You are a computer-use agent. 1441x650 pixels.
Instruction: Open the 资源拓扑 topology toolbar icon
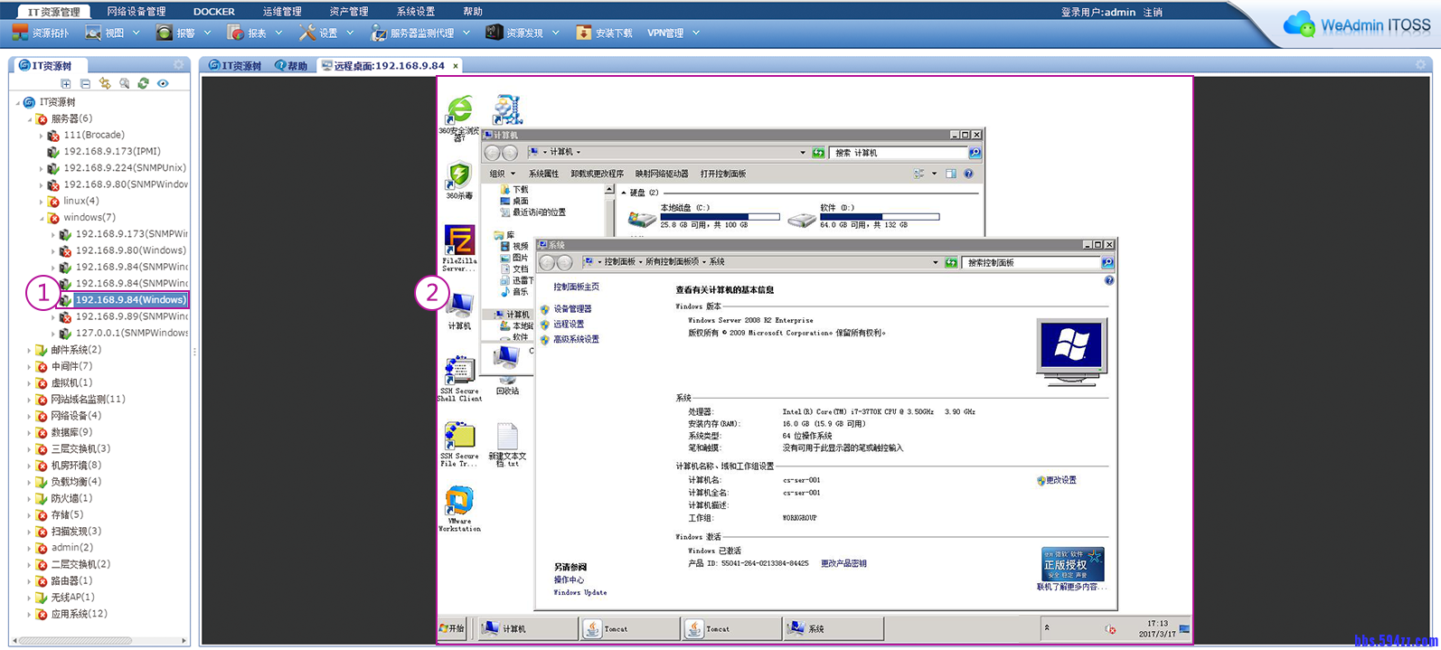point(20,33)
